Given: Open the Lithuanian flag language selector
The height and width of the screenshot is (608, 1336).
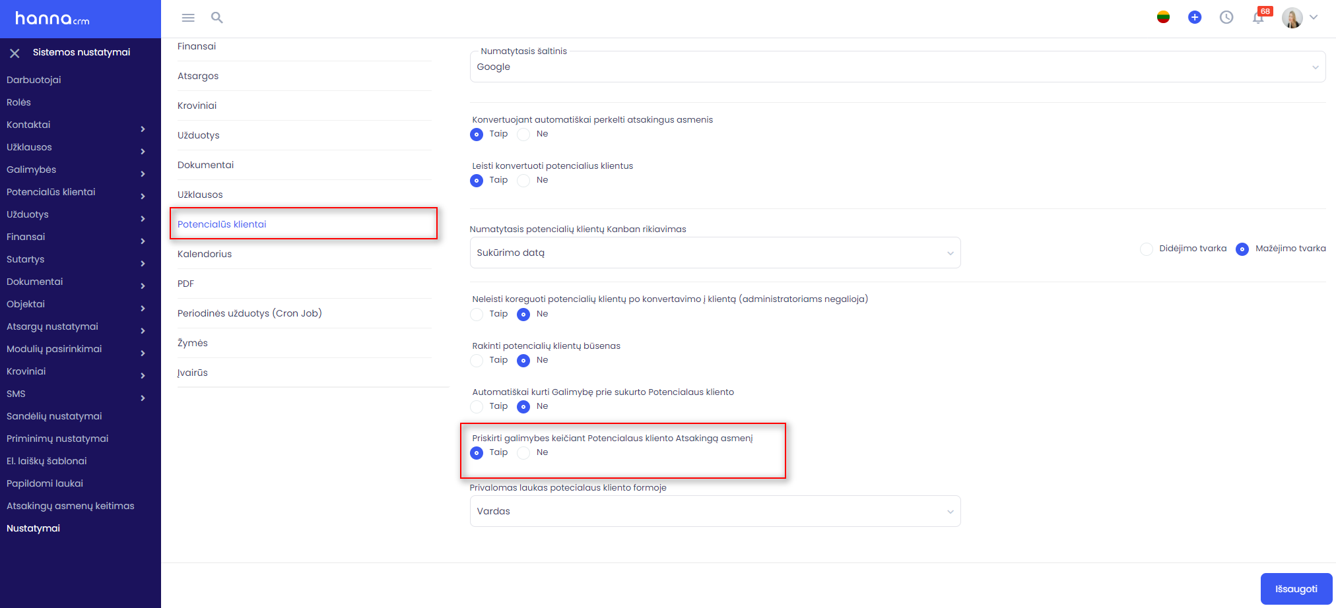Looking at the screenshot, I should (x=1163, y=17).
